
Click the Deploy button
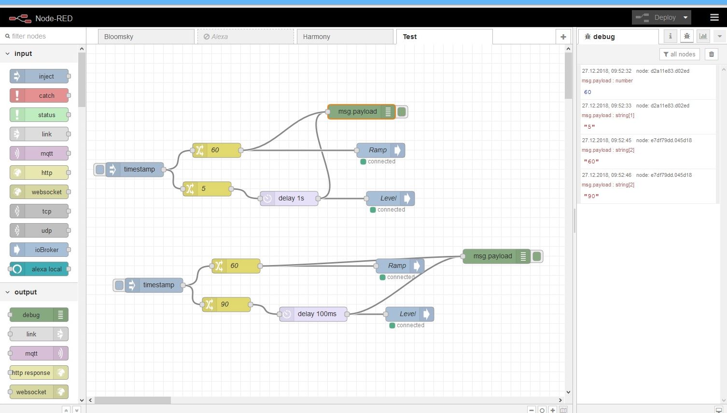point(656,17)
